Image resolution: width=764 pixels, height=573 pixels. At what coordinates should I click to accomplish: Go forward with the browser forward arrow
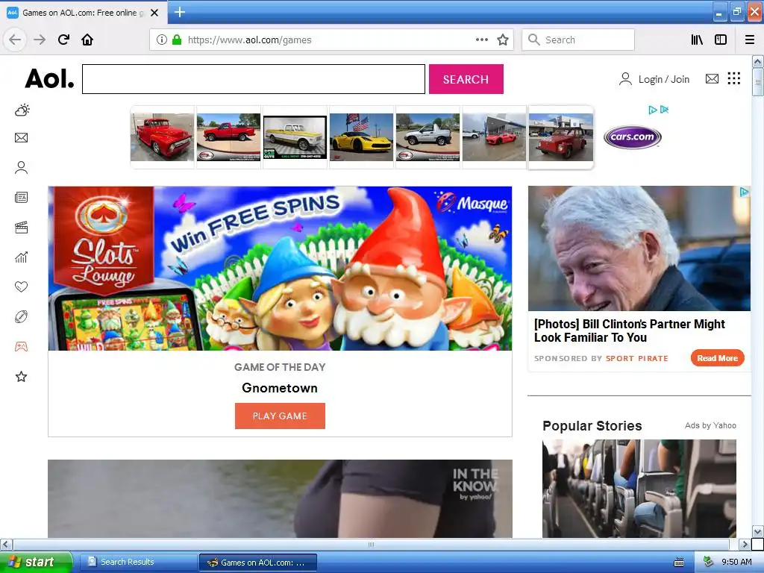coord(40,40)
